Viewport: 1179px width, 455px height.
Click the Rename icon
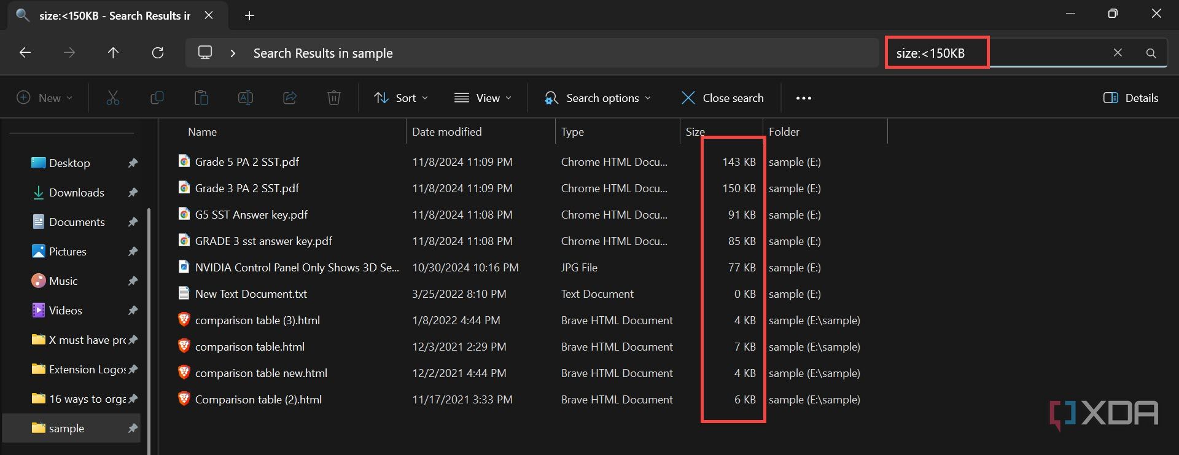pos(246,98)
